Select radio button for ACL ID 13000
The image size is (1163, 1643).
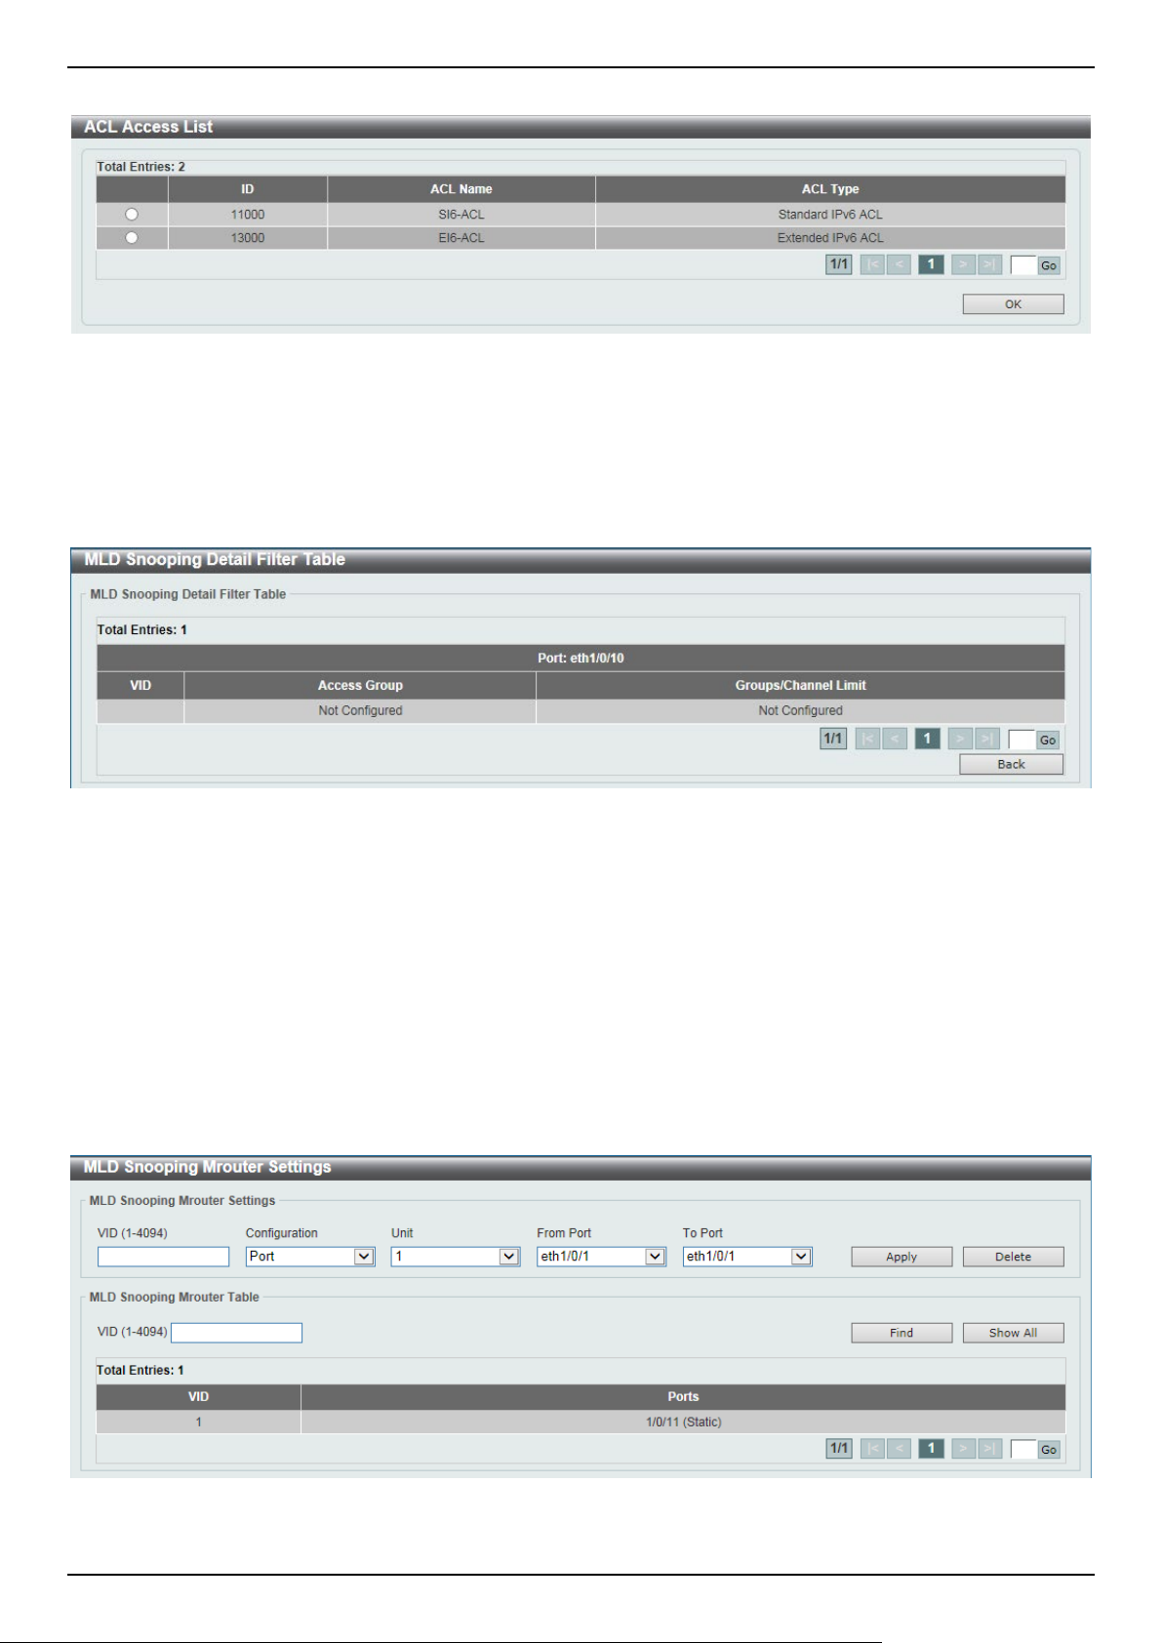[x=132, y=237]
